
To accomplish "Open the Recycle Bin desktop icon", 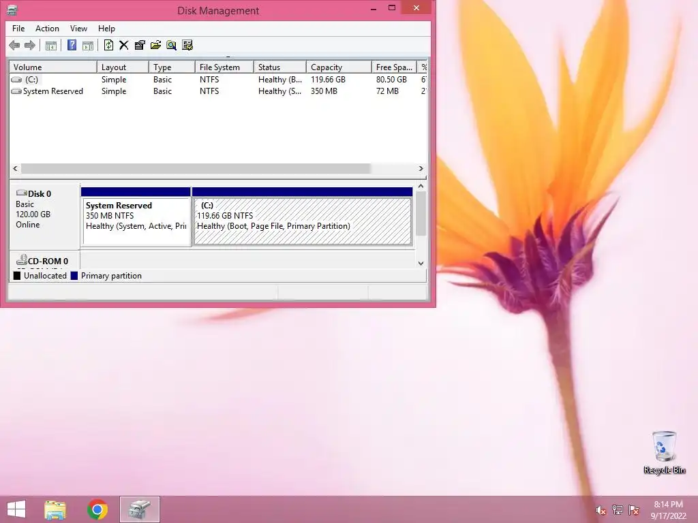I will [x=664, y=452].
